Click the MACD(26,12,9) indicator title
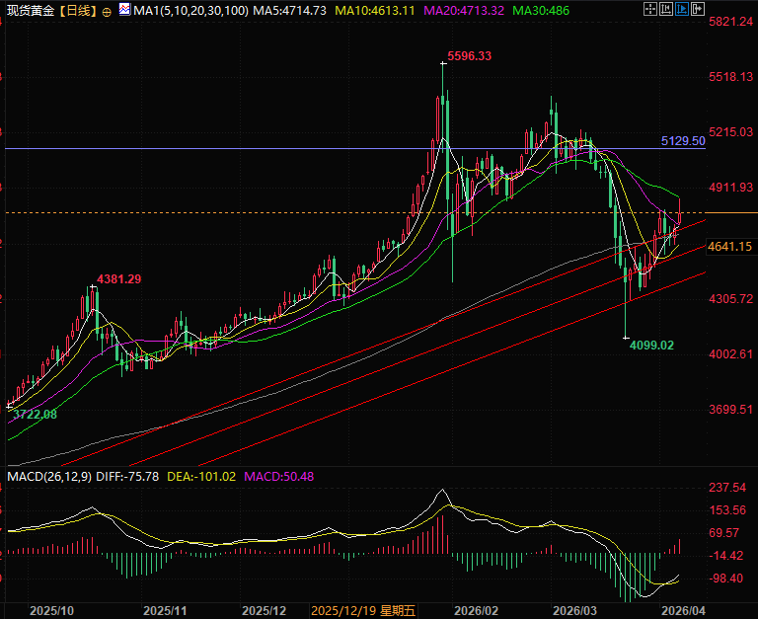This screenshot has height=619, width=758. [x=49, y=477]
